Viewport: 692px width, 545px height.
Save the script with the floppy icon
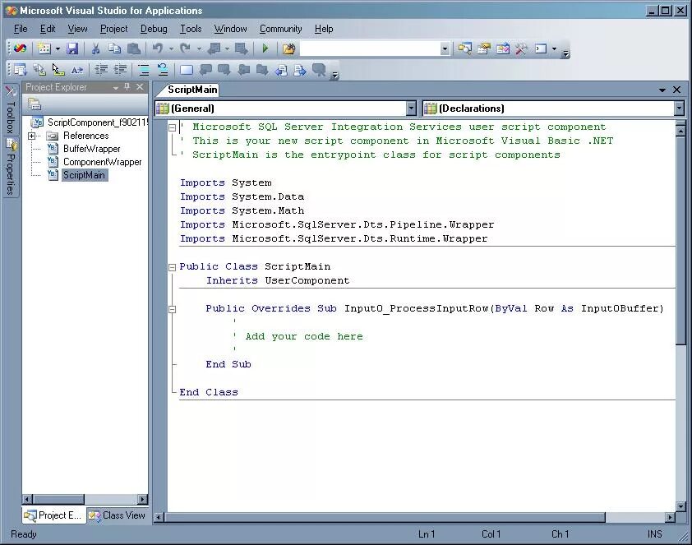pyautogui.click(x=72, y=48)
